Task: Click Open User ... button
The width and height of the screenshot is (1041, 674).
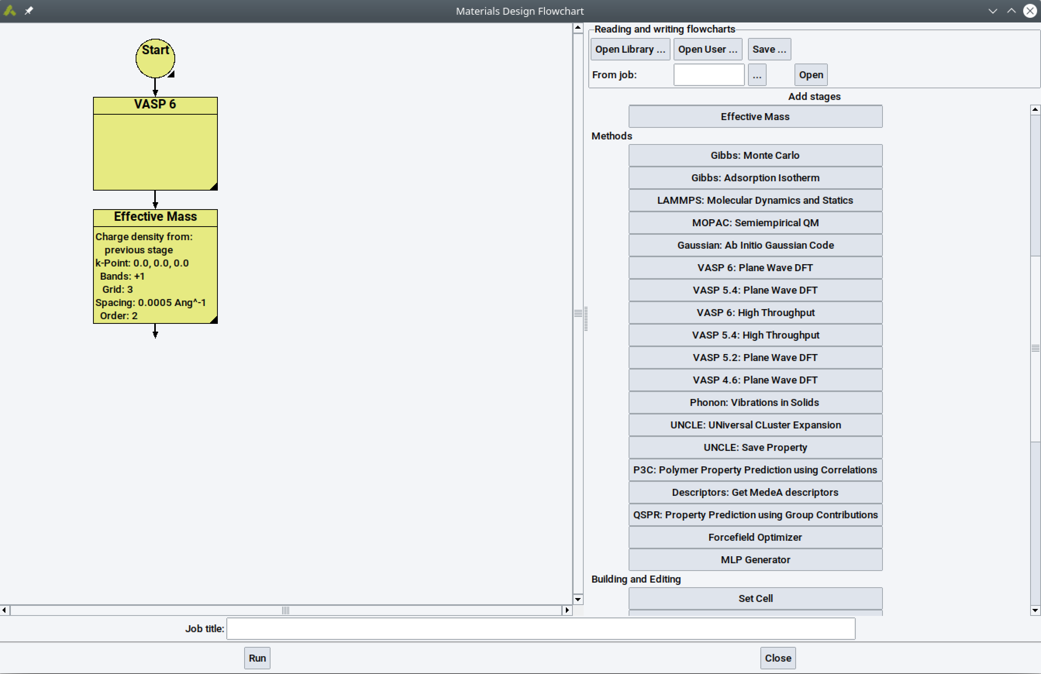Action: click(708, 49)
